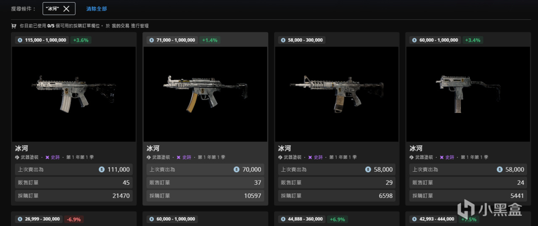Click the buy orders count 6598
Viewport: 538px width, 226px height.
pos(386,196)
